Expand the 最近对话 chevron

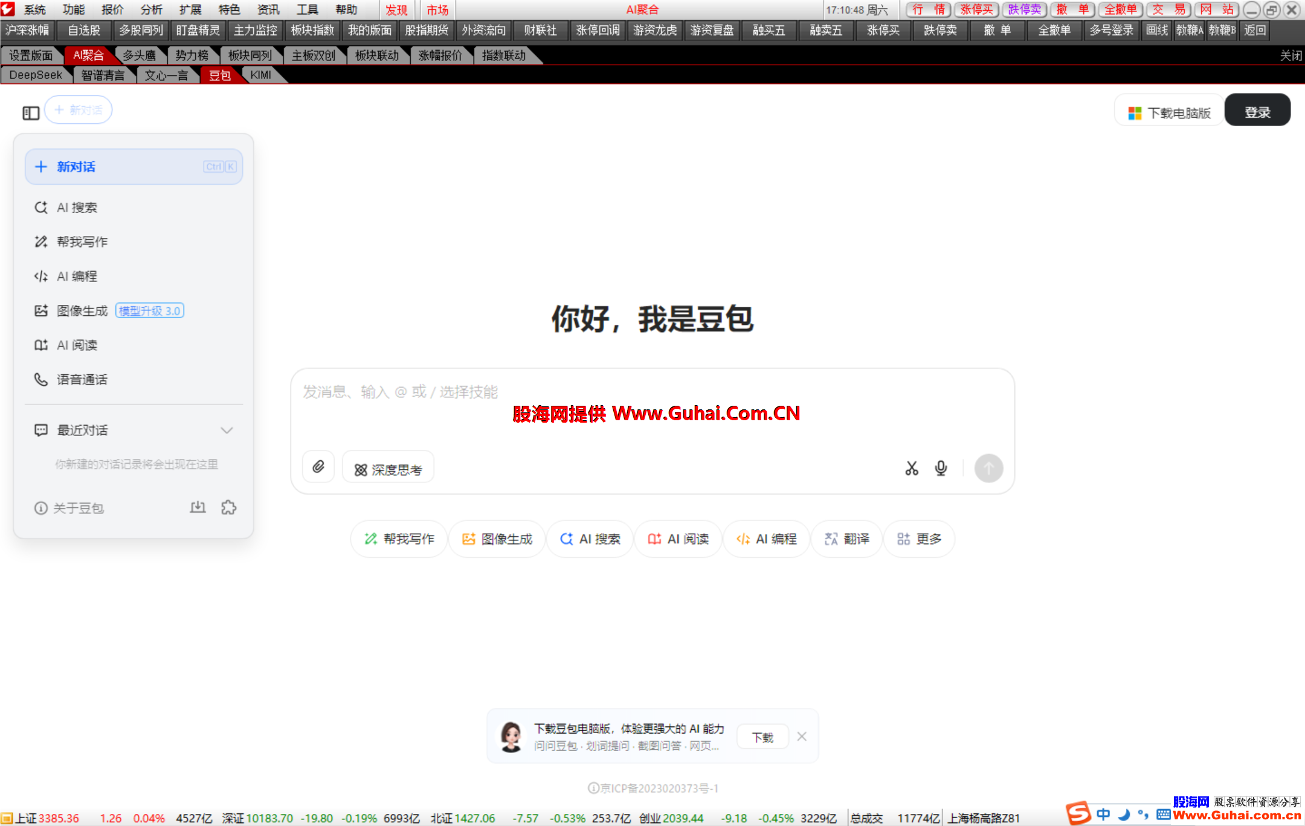pyautogui.click(x=227, y=431)
